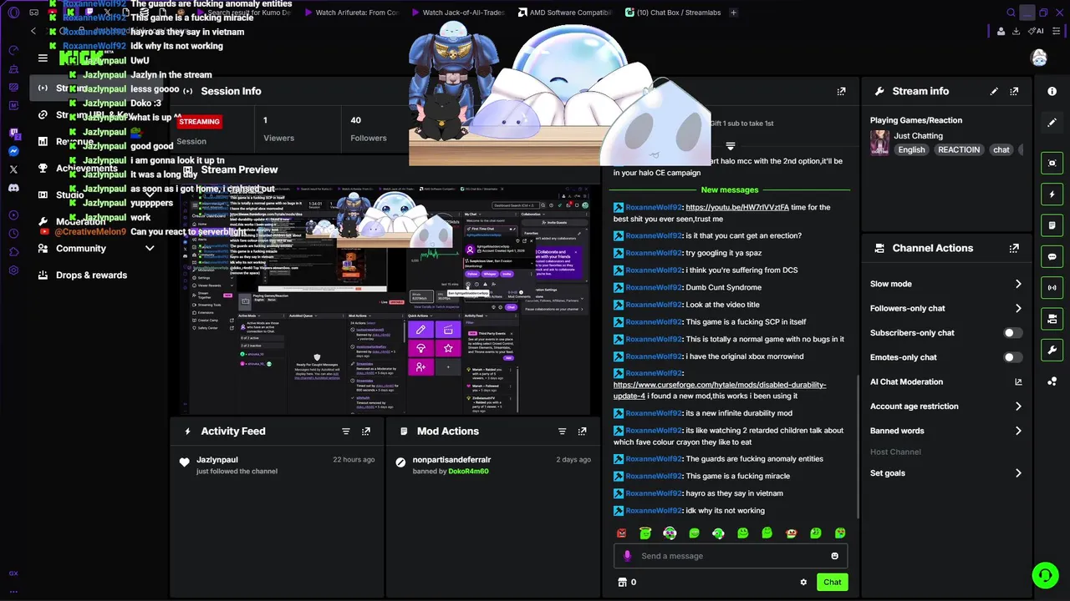This screenshot has width=1070, height=601.
Task: Click the English stream tag
Action: (x=911, y=150)
